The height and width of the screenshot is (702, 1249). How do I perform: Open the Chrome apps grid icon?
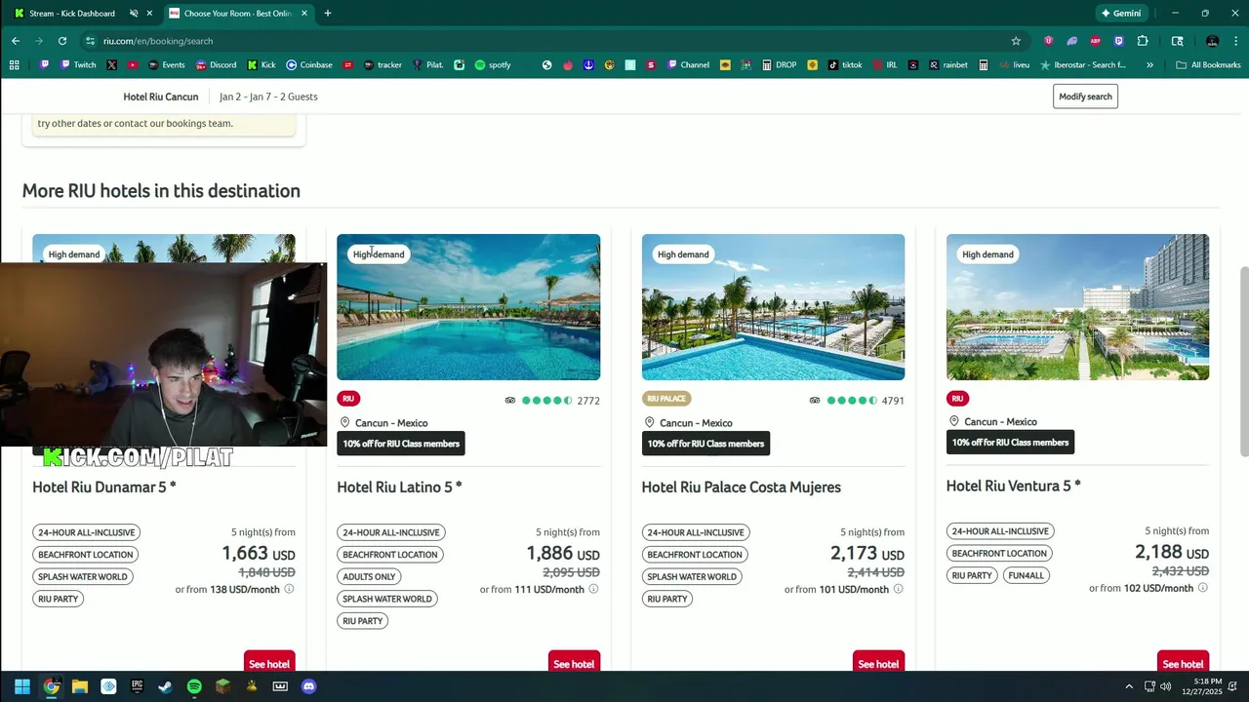14,65
